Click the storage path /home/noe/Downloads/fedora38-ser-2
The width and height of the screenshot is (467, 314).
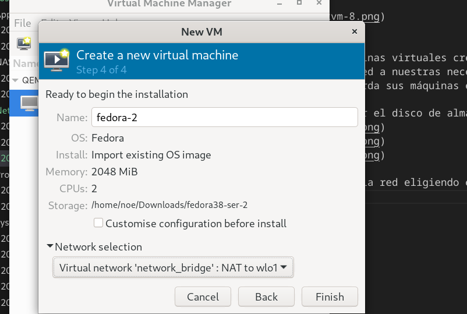pyautogui.click(x=169, y=205)
